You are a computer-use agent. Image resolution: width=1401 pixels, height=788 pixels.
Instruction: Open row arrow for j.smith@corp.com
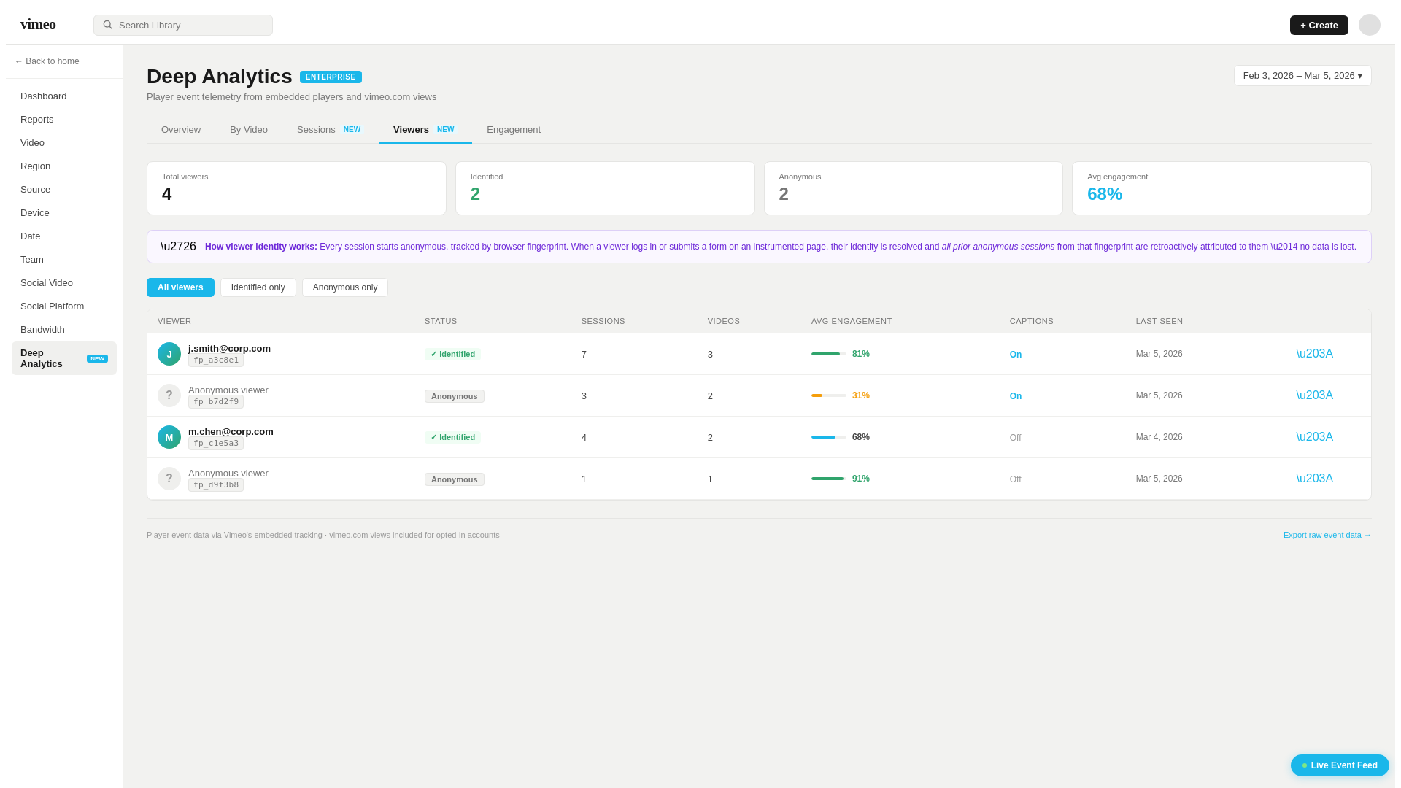pyautogui.click(x=1314, y=354)
